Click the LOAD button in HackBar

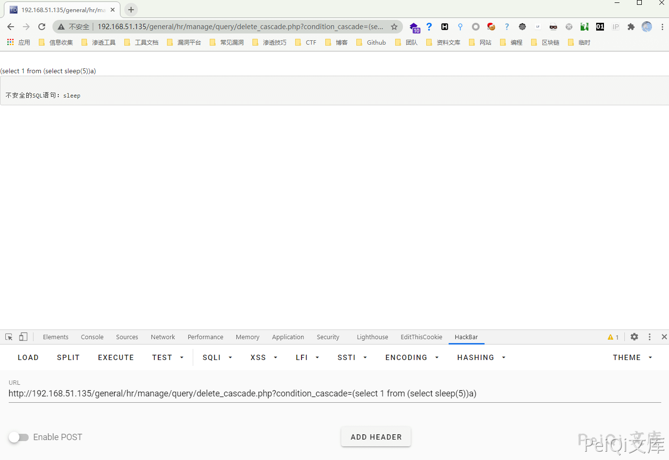click(28, 358)
